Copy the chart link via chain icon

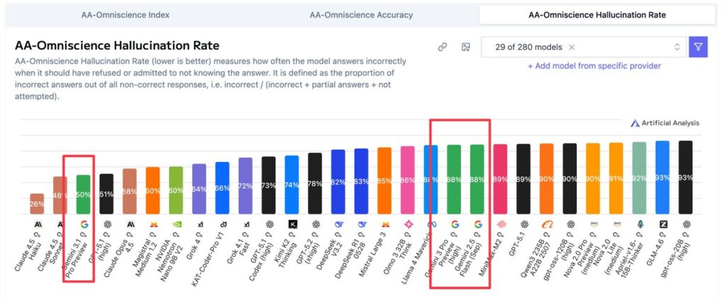[443, 47]
